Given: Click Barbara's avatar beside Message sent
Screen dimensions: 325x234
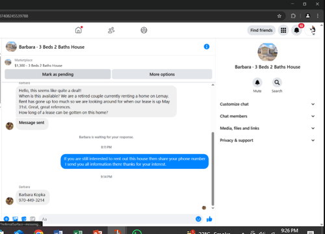Looking at the screenshot, I should tap(10, 126).
